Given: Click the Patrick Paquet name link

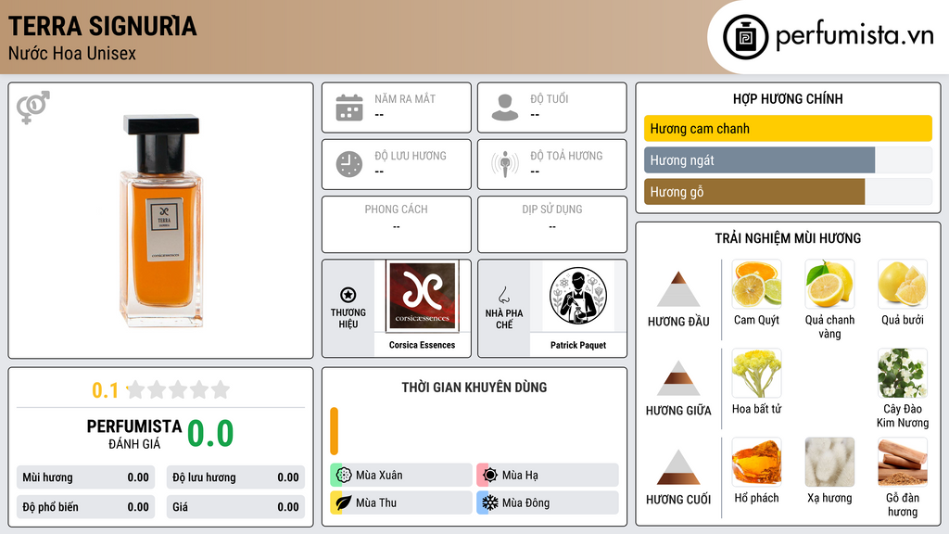Looking at the screenshot, I should pos(578,345).
